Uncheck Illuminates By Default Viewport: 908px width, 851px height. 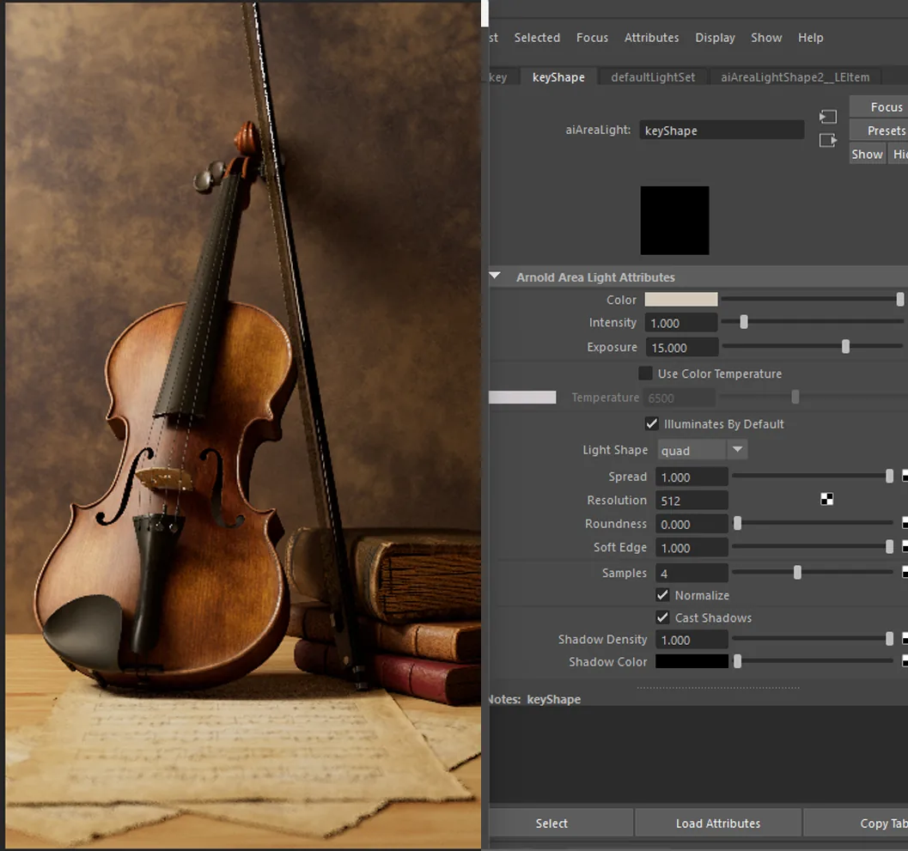pos(651,423)
